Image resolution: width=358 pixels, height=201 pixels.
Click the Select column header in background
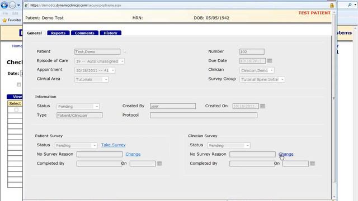pyautogui.click(x=15, y=103)
